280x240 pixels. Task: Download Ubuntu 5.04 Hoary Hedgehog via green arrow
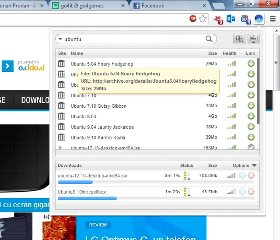(x=251, y=63)
